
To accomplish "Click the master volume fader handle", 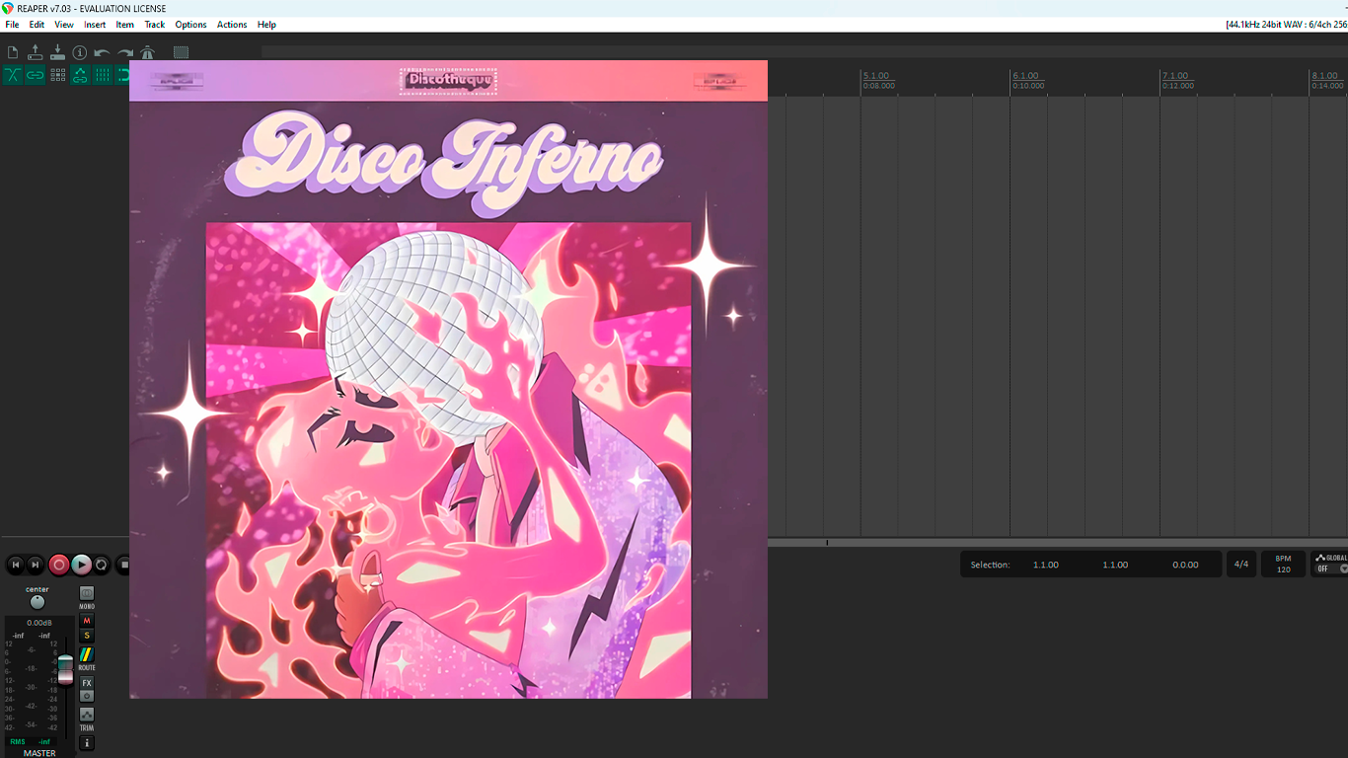I will click(x=65, y=668).
